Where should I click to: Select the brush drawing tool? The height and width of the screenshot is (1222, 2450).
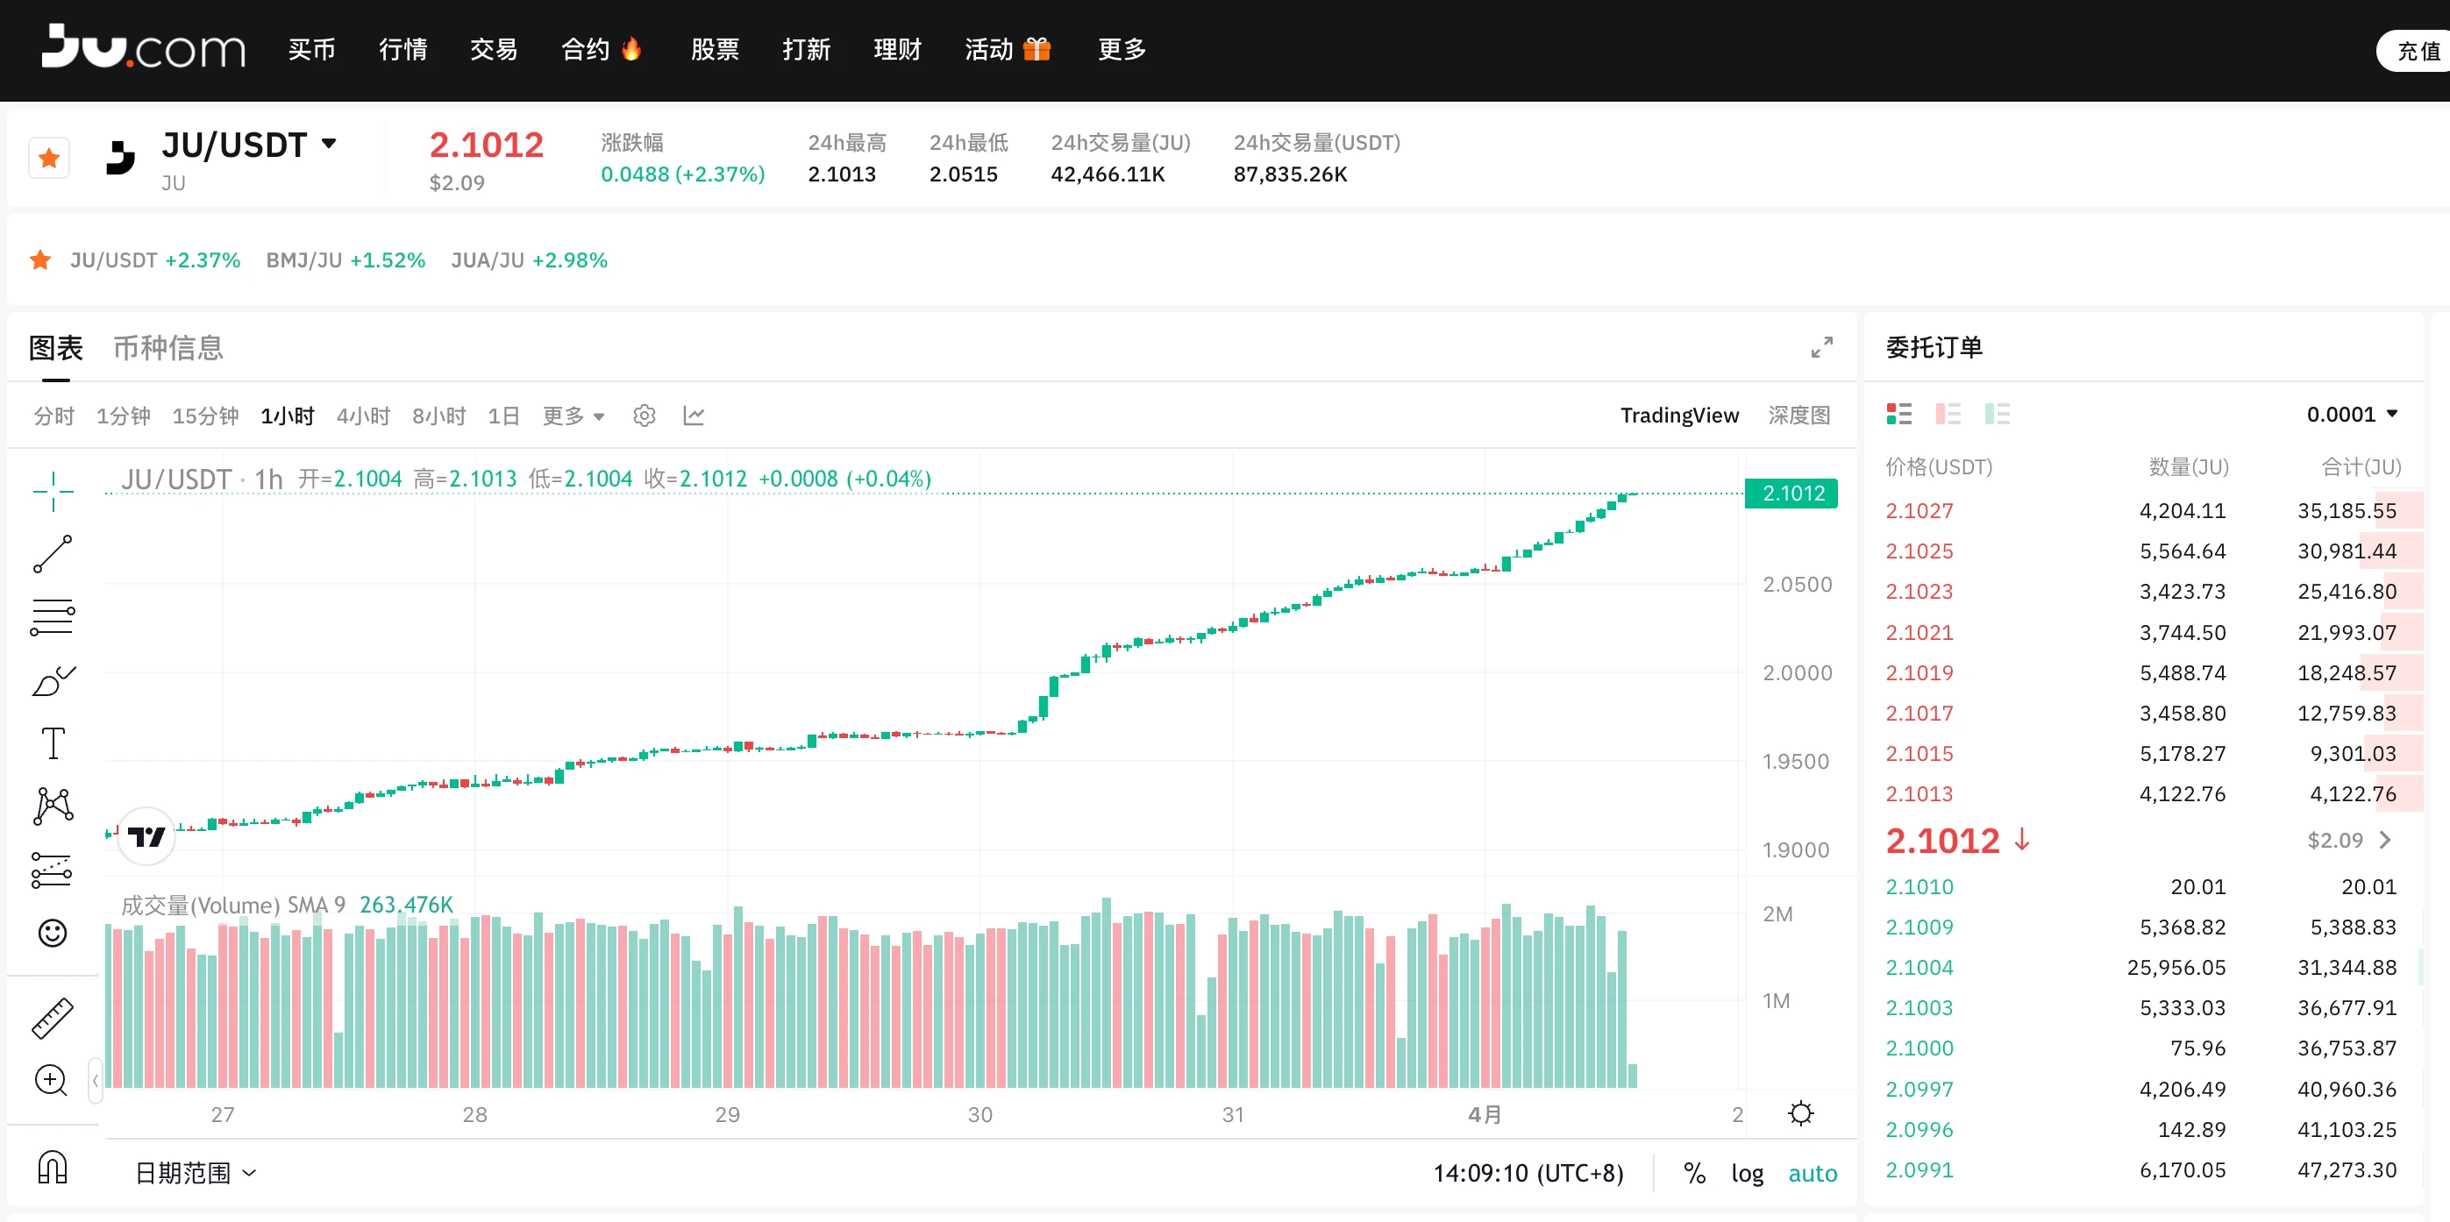coord(53,681)
